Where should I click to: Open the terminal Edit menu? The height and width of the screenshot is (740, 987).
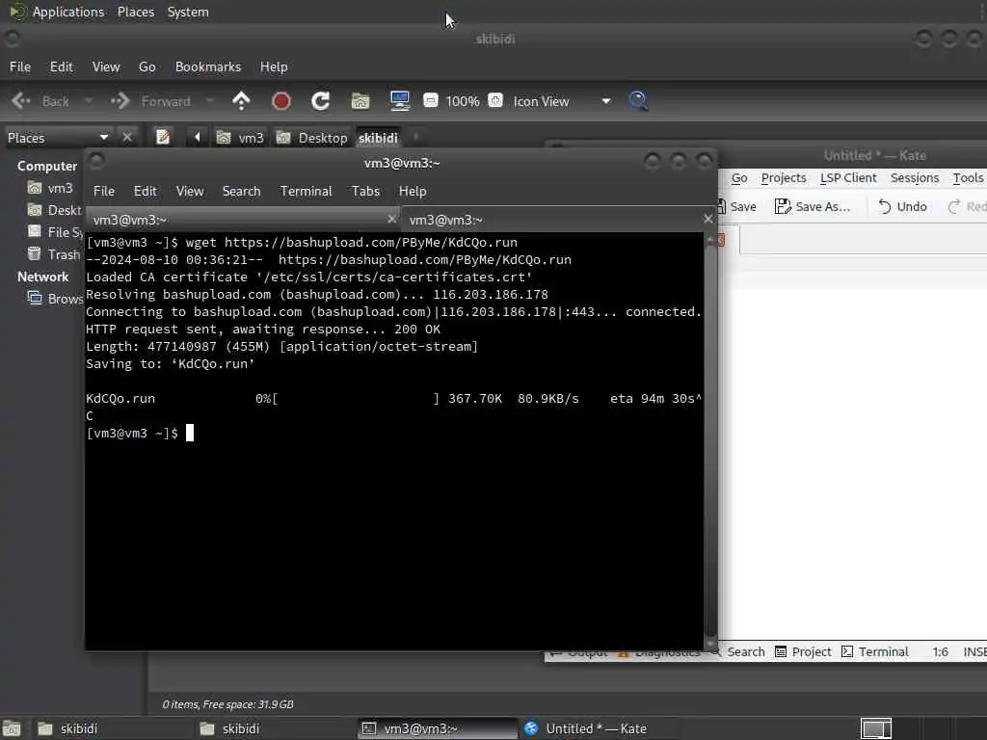[145, 191]
